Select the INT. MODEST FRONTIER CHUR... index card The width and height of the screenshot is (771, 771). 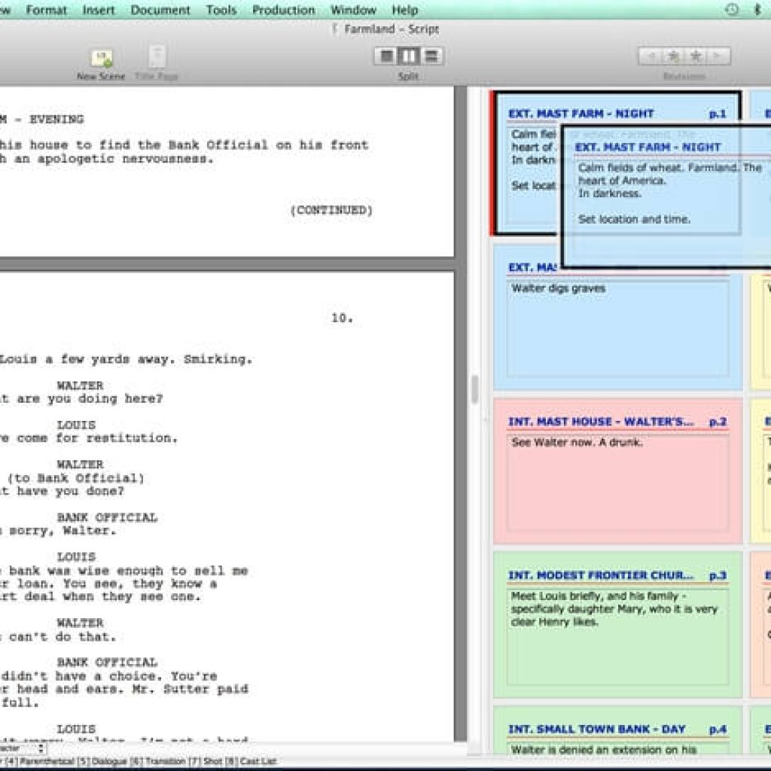click(x=617, y=624)
